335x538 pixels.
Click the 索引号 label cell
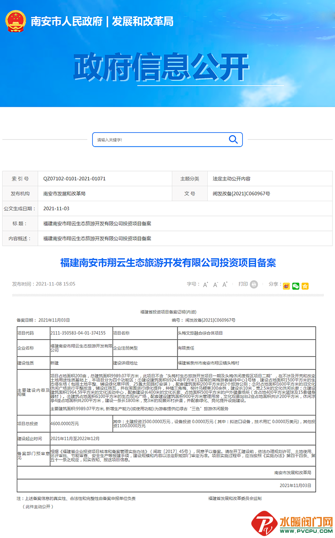(x=20, y=179)
